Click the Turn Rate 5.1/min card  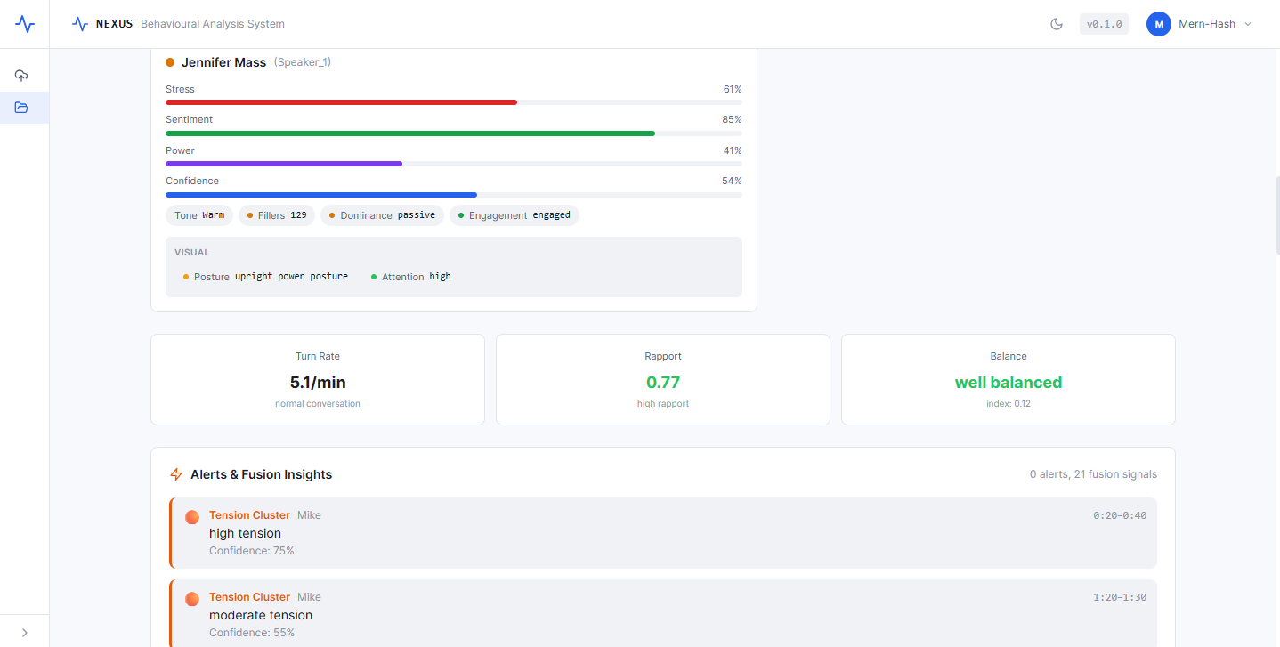(x=318, y=380)
